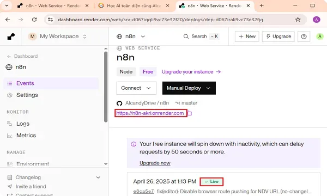Open the Events sidebar item

click(51, 83)
